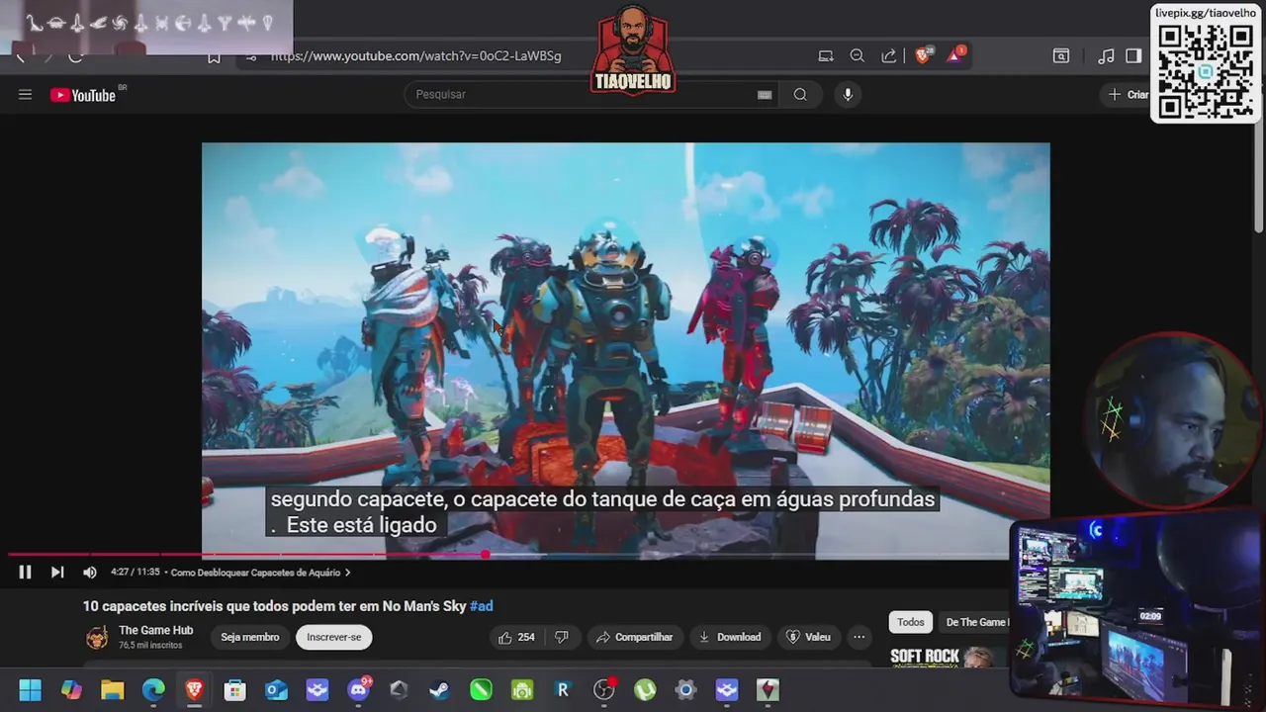Screen dimensions: 1266x712
Task: Click the zoom magnifier in address bar
Action: click(858, 56)
